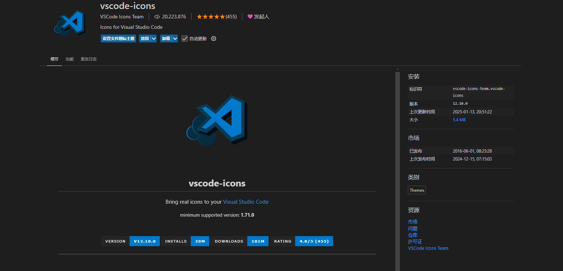Click the readme vertical scrollbar
The width and height of the screenshot is (563, 271).
coord(397,171)
